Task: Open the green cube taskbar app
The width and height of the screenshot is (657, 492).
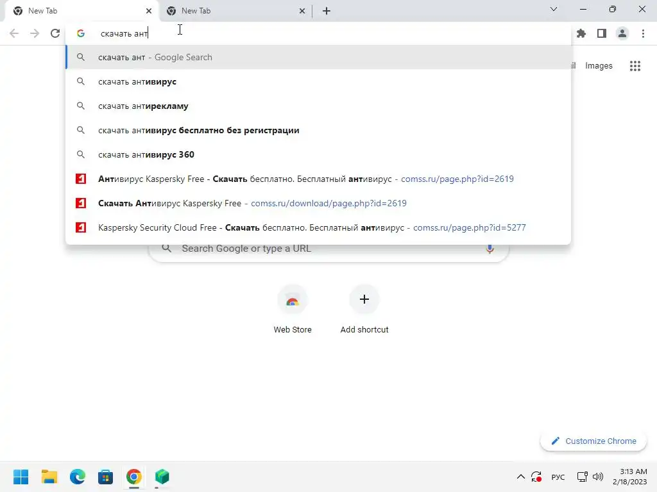Action: (162, 477)
